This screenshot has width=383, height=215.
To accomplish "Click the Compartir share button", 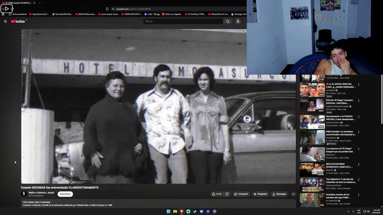I will [x=241, y=194].
